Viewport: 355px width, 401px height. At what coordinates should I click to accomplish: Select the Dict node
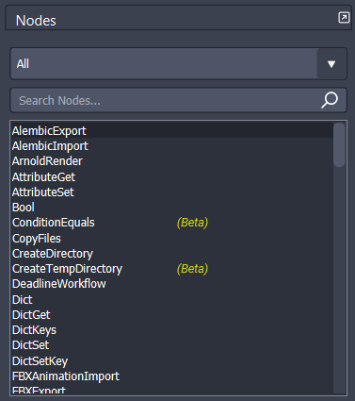pyautogui.click(x=172, y=299)
